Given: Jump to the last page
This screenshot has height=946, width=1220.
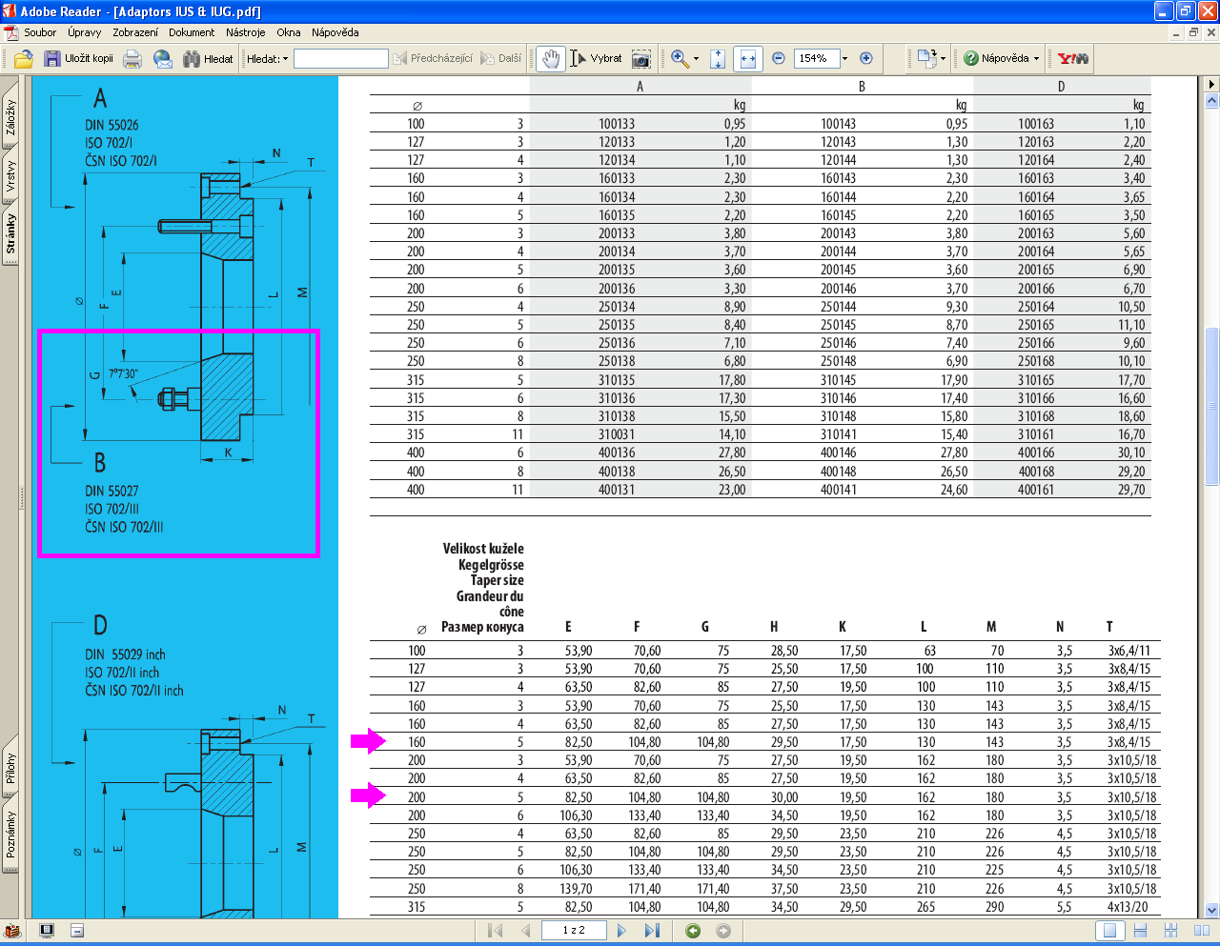Looking at the screenshot, I should tap(652, 931).
